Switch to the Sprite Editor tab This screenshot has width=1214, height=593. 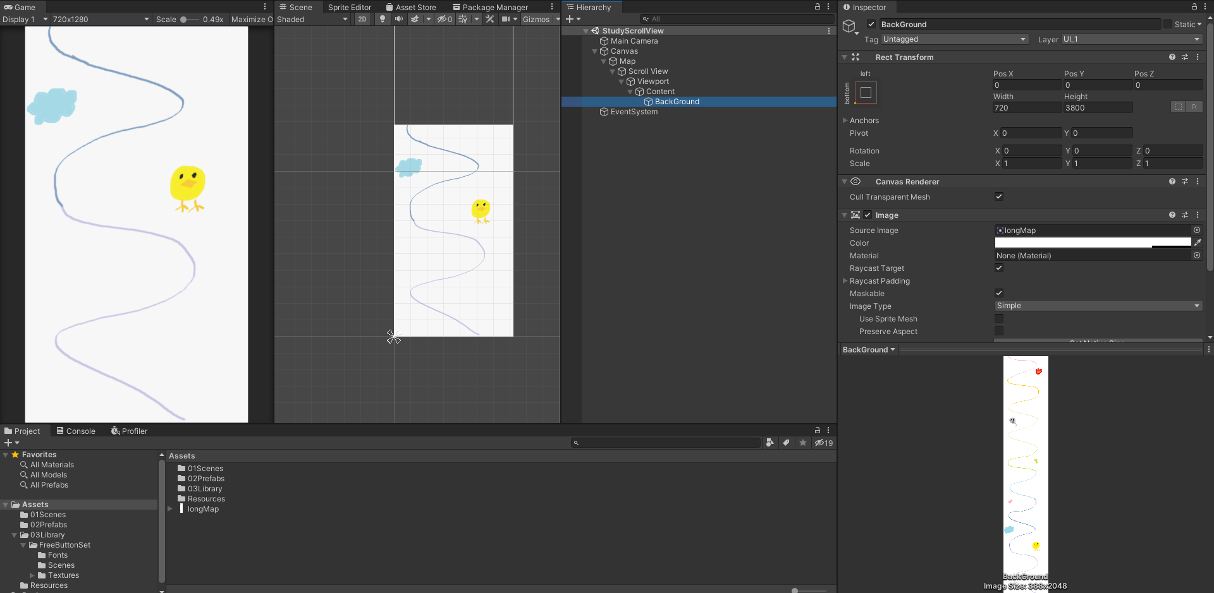pyautogui.click(x=349, y=7)
